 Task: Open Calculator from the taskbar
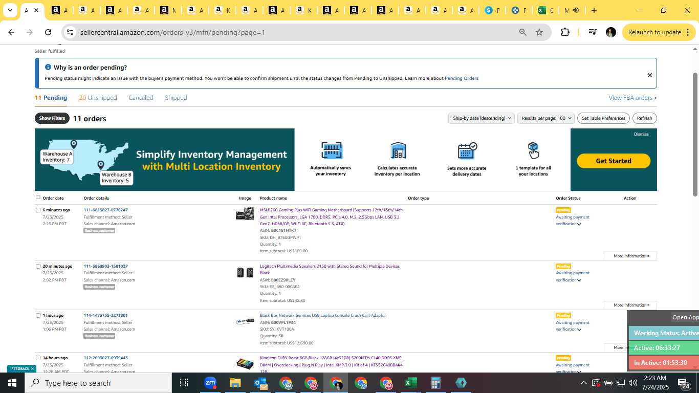coord(436,383)
